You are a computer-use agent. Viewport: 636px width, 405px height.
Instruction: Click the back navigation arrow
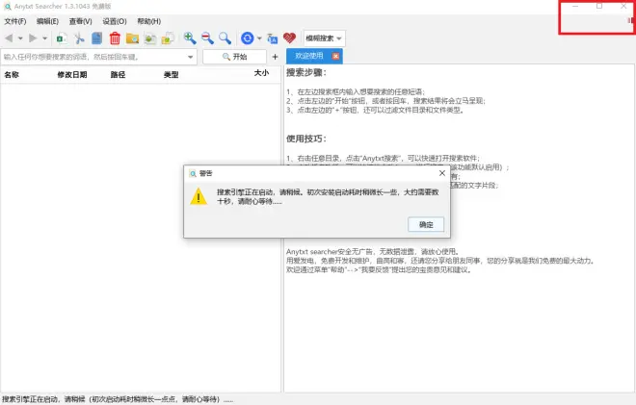9,38
